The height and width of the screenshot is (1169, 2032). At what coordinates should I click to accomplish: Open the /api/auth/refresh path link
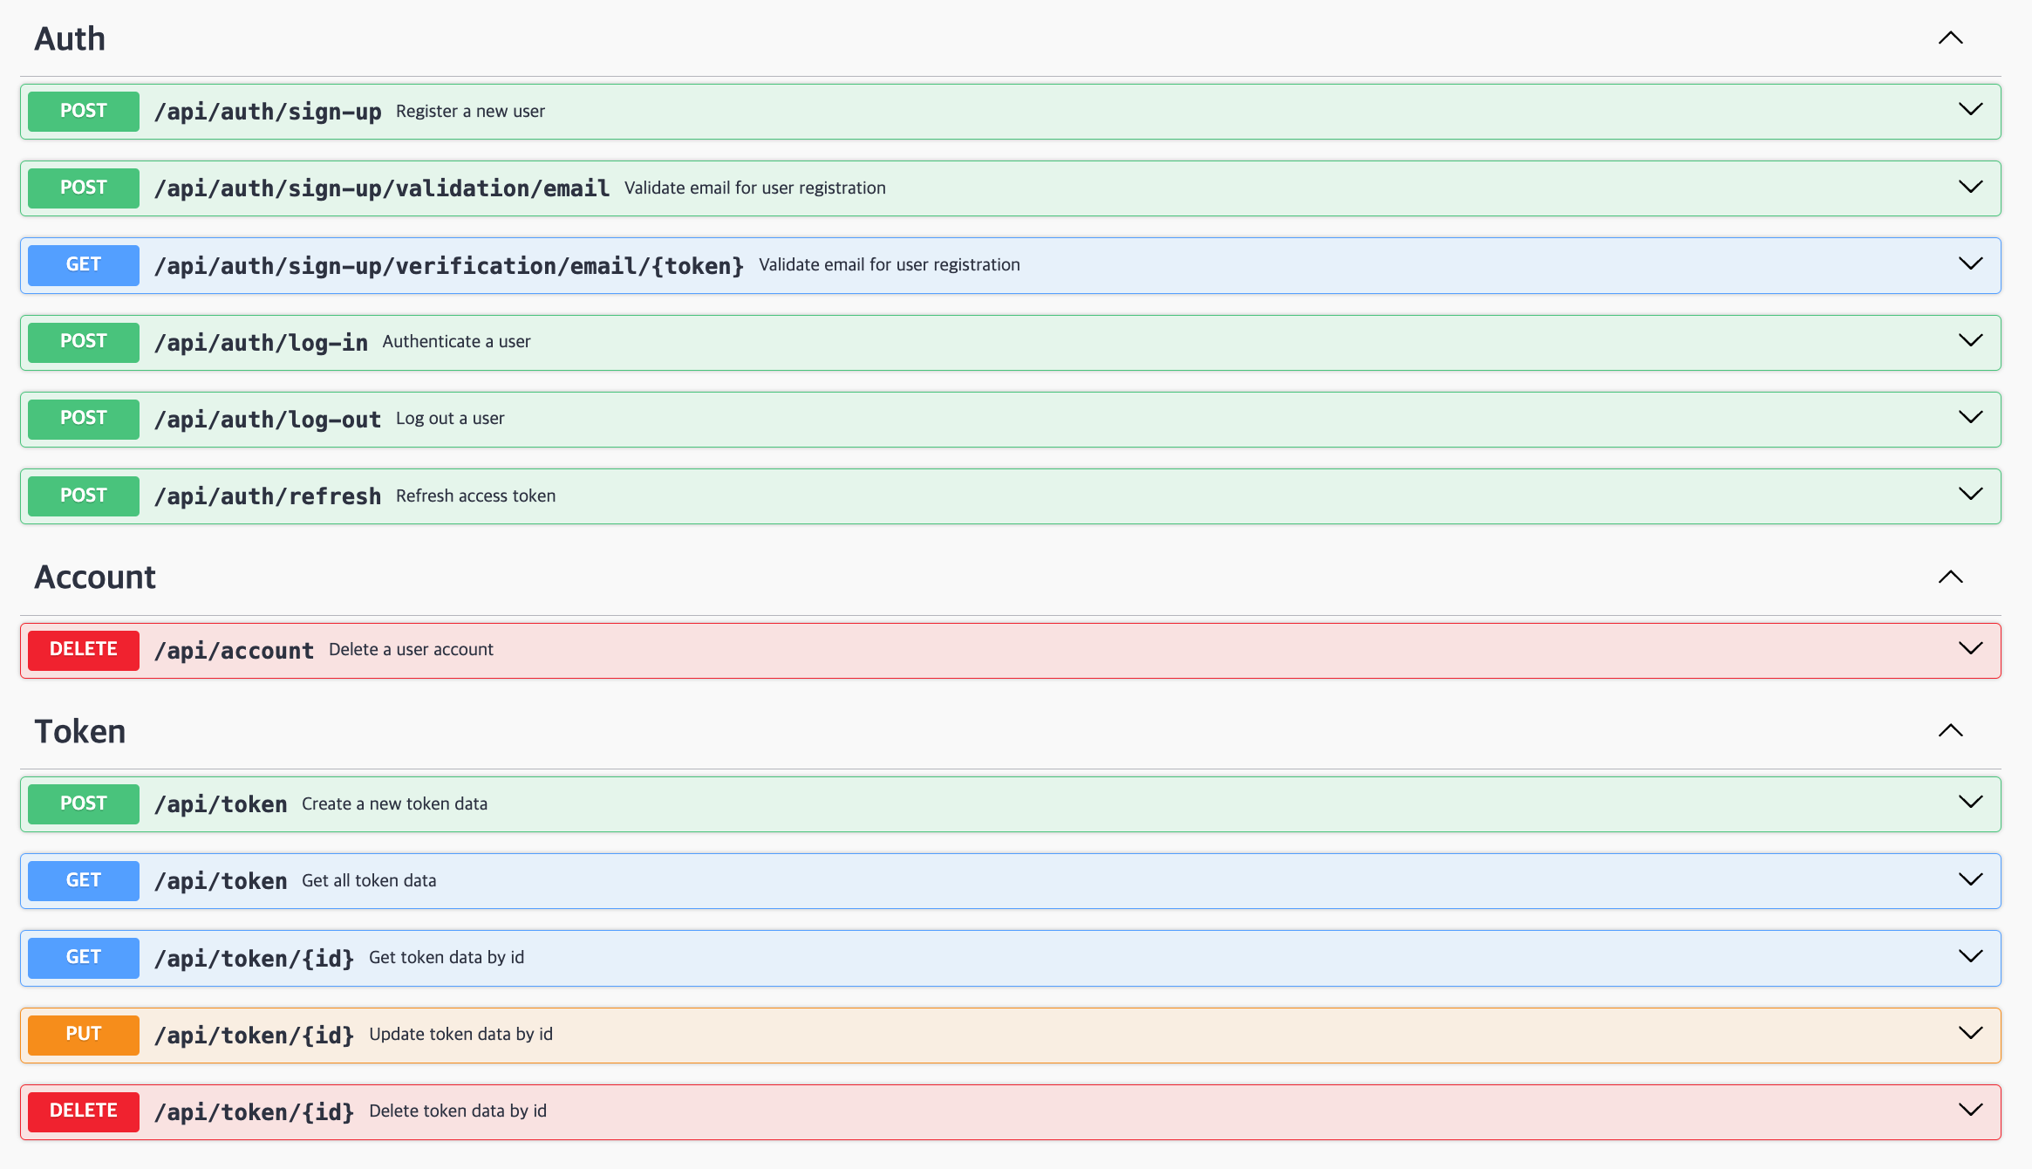(x=267, y=496)
